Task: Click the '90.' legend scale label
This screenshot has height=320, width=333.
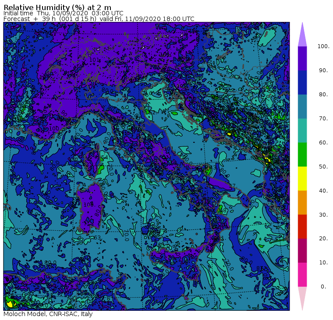Action: 323,70
